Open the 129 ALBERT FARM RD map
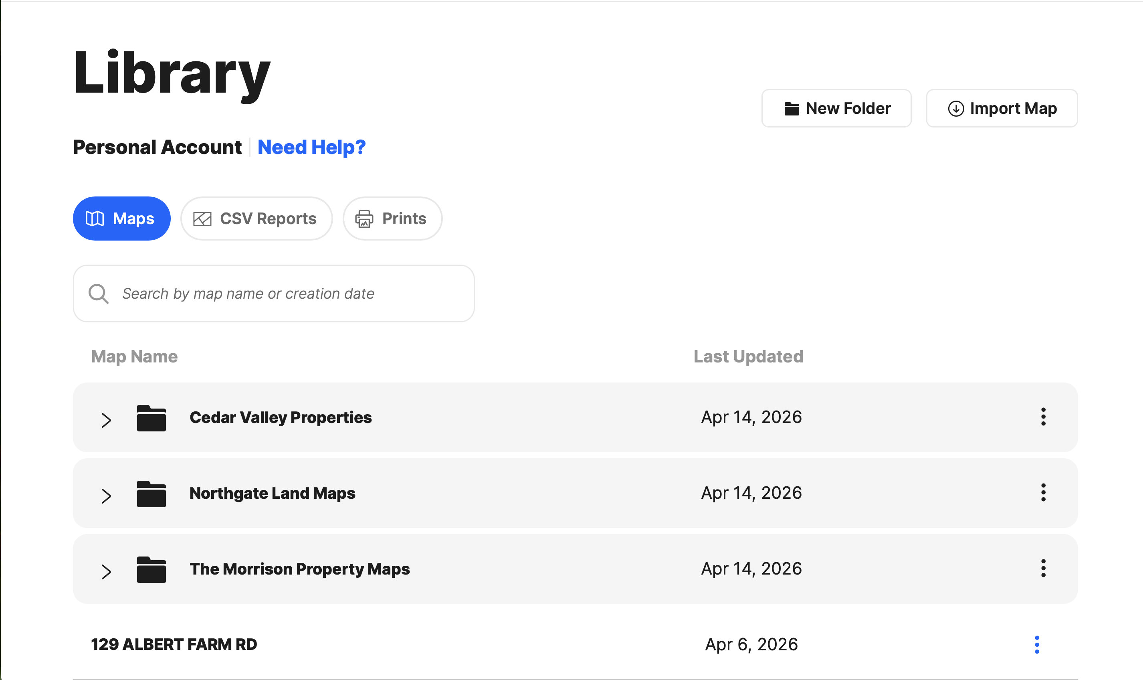 click(174, 645)
